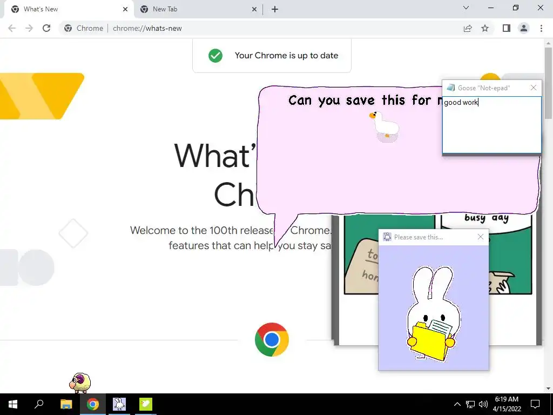Click the green goose app taskbar icon
Viewport: 553px width, 415px height.
click(146, 404)
